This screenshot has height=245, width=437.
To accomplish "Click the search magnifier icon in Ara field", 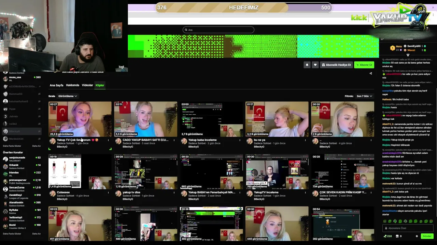I will 186,30.
